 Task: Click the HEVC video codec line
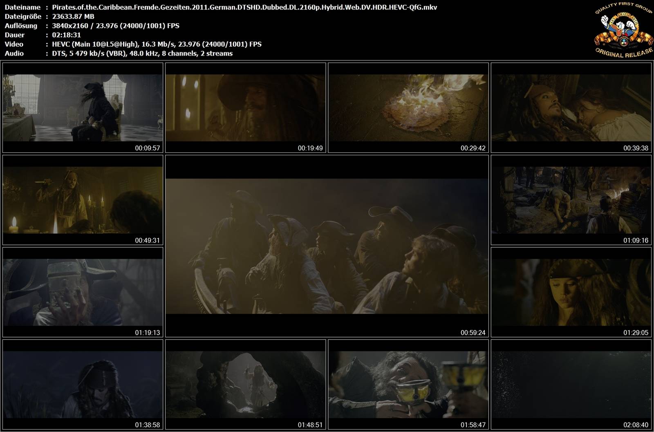tap(157, 44)
